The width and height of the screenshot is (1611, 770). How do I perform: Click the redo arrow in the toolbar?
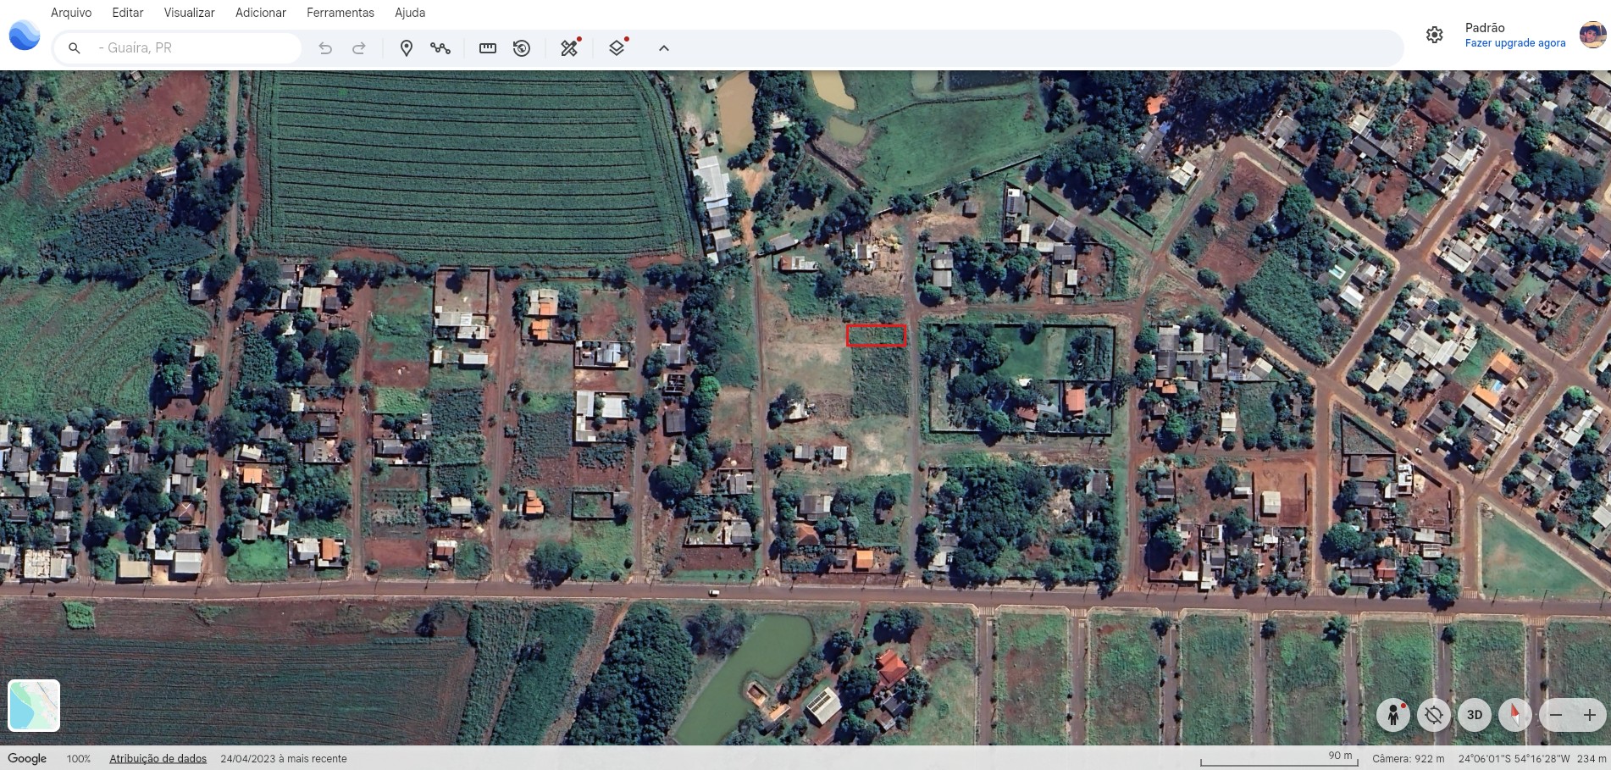pyautogui.click(x=359, y=48)
